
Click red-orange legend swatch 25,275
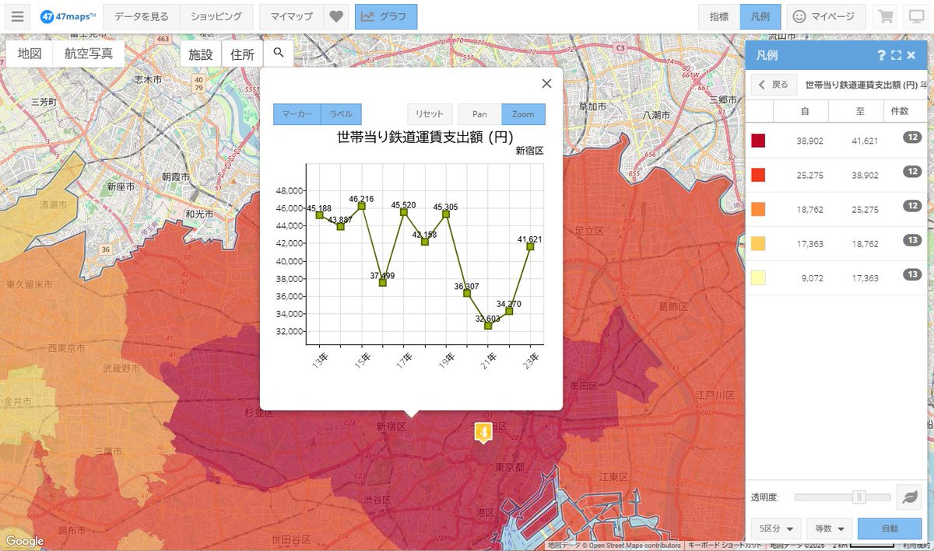(x=758, y=175)
